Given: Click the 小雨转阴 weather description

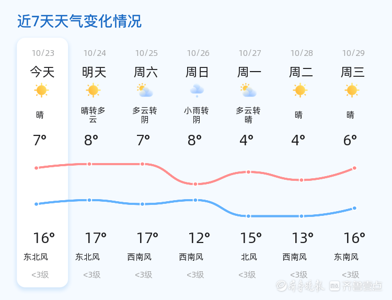Looking at the screenshot, I should click(x=197, y=115).
